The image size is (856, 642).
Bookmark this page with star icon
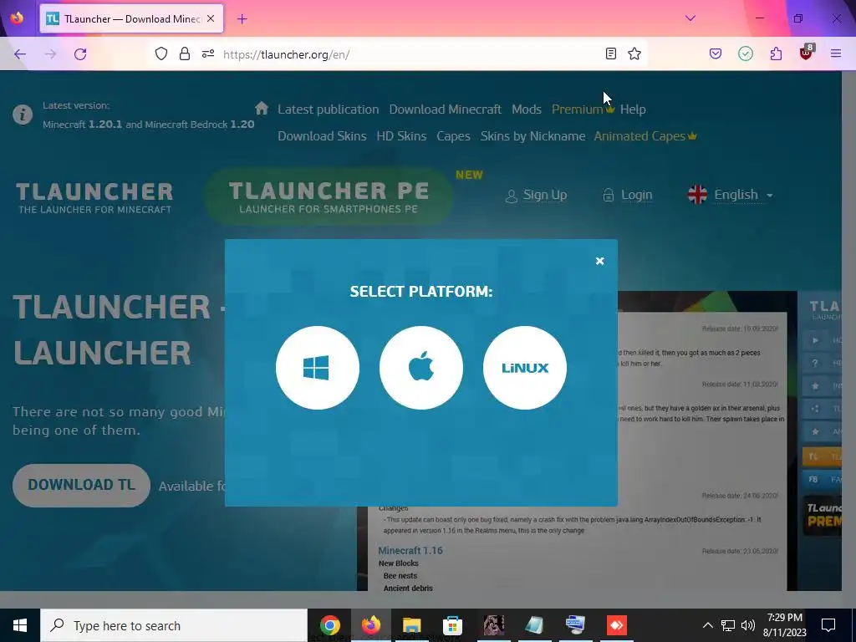coord(634,53)
